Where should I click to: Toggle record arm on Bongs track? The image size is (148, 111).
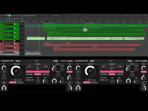point(3,48)
